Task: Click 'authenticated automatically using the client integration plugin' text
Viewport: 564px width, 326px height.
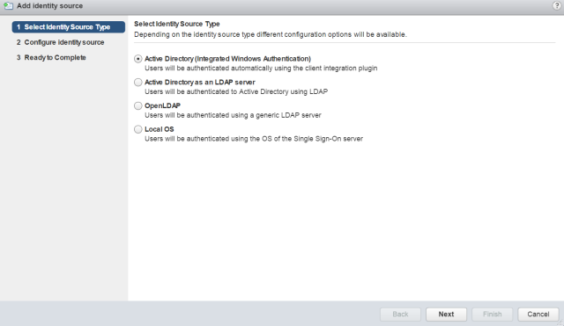Action: click(282, 69)
